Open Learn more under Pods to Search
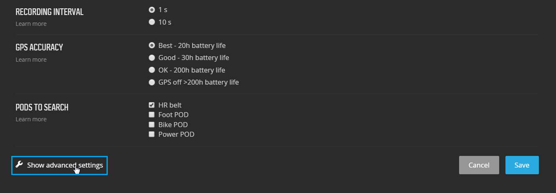This screenshot has width=556, height=193. pos(31,119)
